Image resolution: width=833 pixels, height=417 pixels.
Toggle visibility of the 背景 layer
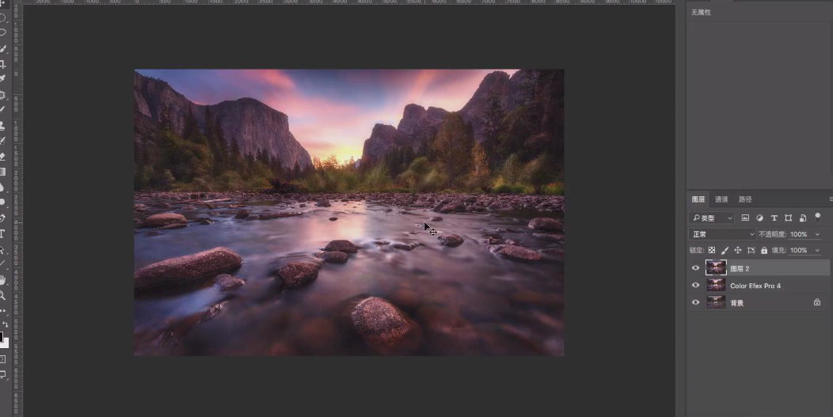coord(696,302)
